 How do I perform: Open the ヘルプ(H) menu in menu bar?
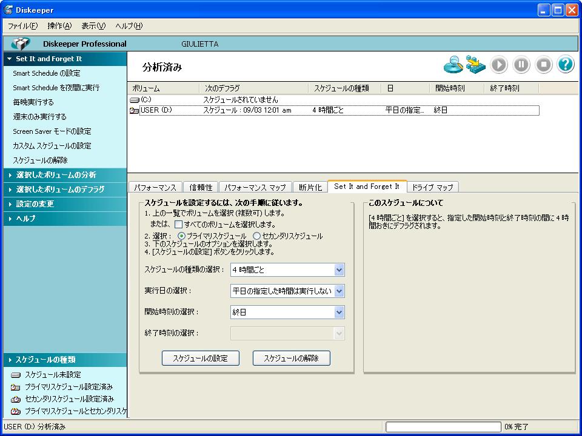129,26
